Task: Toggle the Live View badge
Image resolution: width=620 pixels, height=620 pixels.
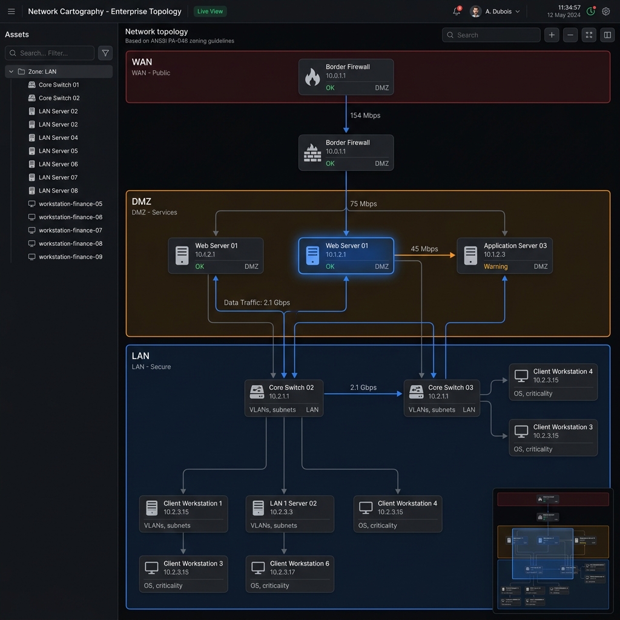Action: coord(210,12)
